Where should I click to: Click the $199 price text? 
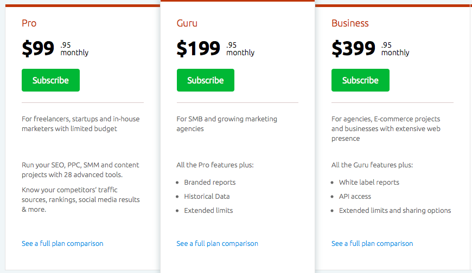[x=199, y=48]
